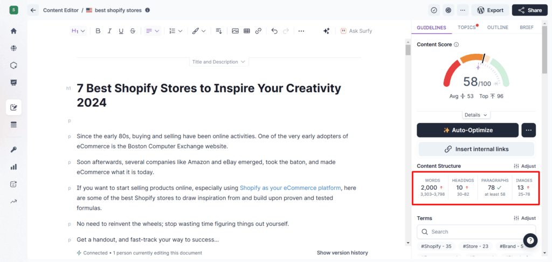Open the highlighter color dropdown
The width and height of the screenshot is (552, 262).
(x=199, y=31)
